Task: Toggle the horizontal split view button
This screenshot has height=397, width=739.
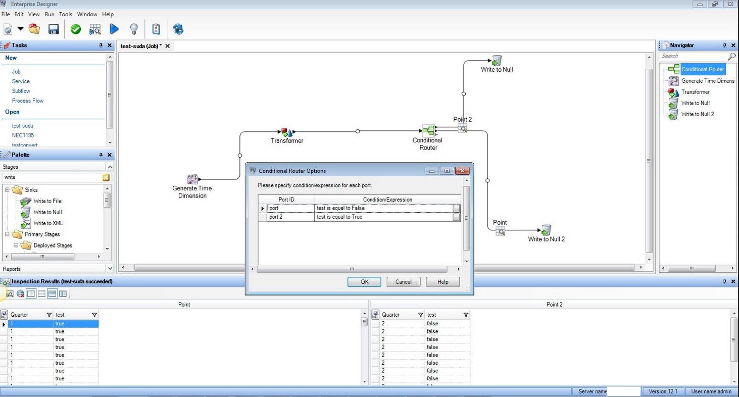Action: point(41,293)
